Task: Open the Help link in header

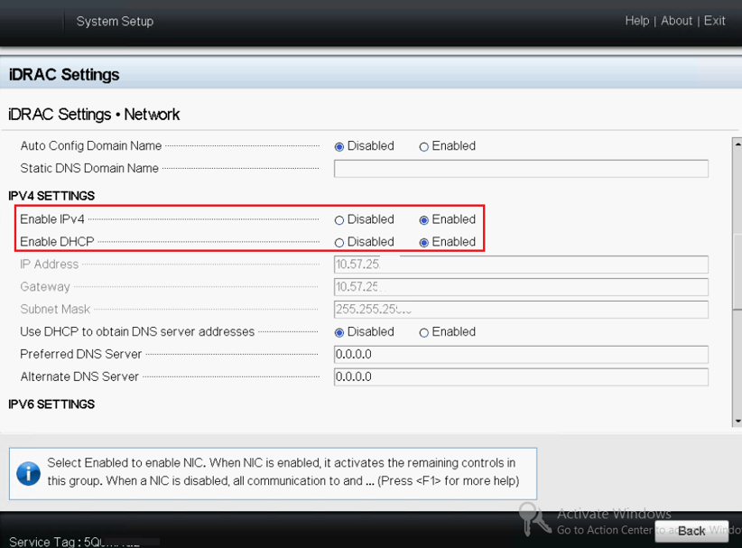Action: coord(637,21)
